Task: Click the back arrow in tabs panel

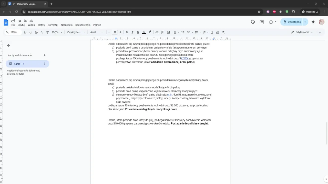Action: [x=8, y=45]
